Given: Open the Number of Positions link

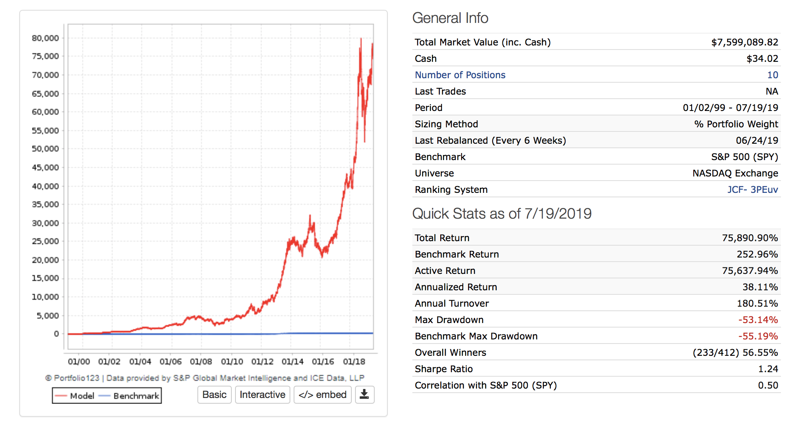Looking at the screenshot, I should pyautogui.click(x=460, y=75).
